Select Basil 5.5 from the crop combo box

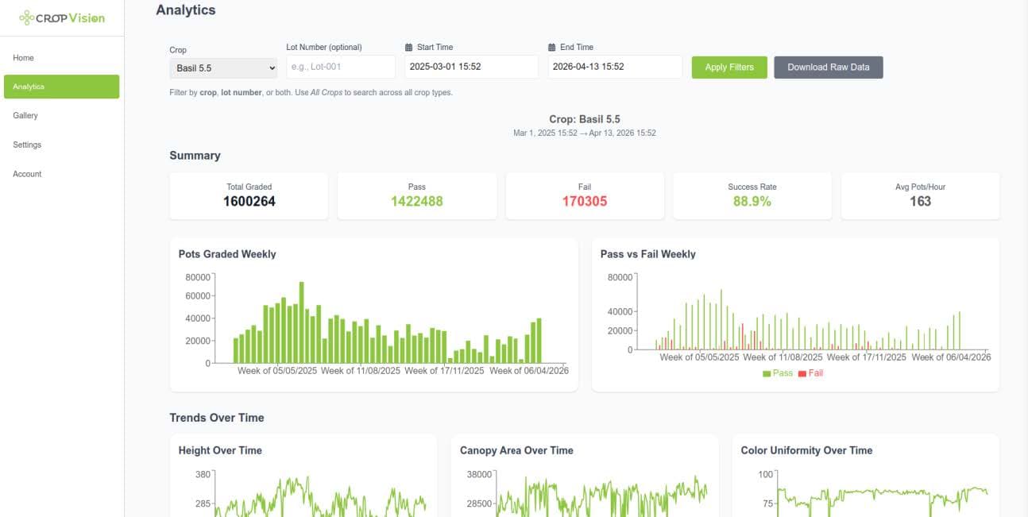tap(222, 69)
